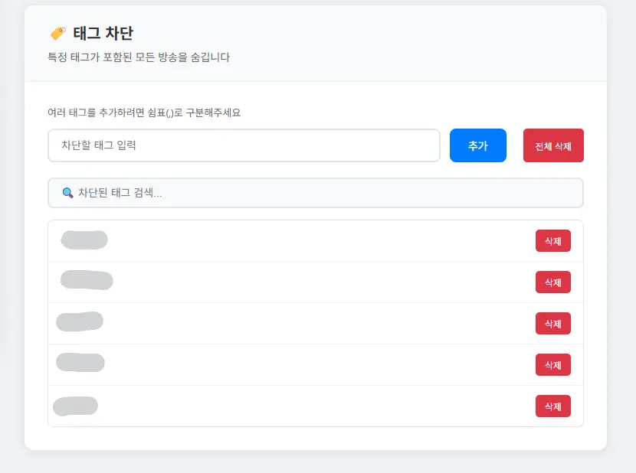Select the third blurred tag name
Image resolution: width=636 pixels, height=473 pixels.
coord(80,321)
